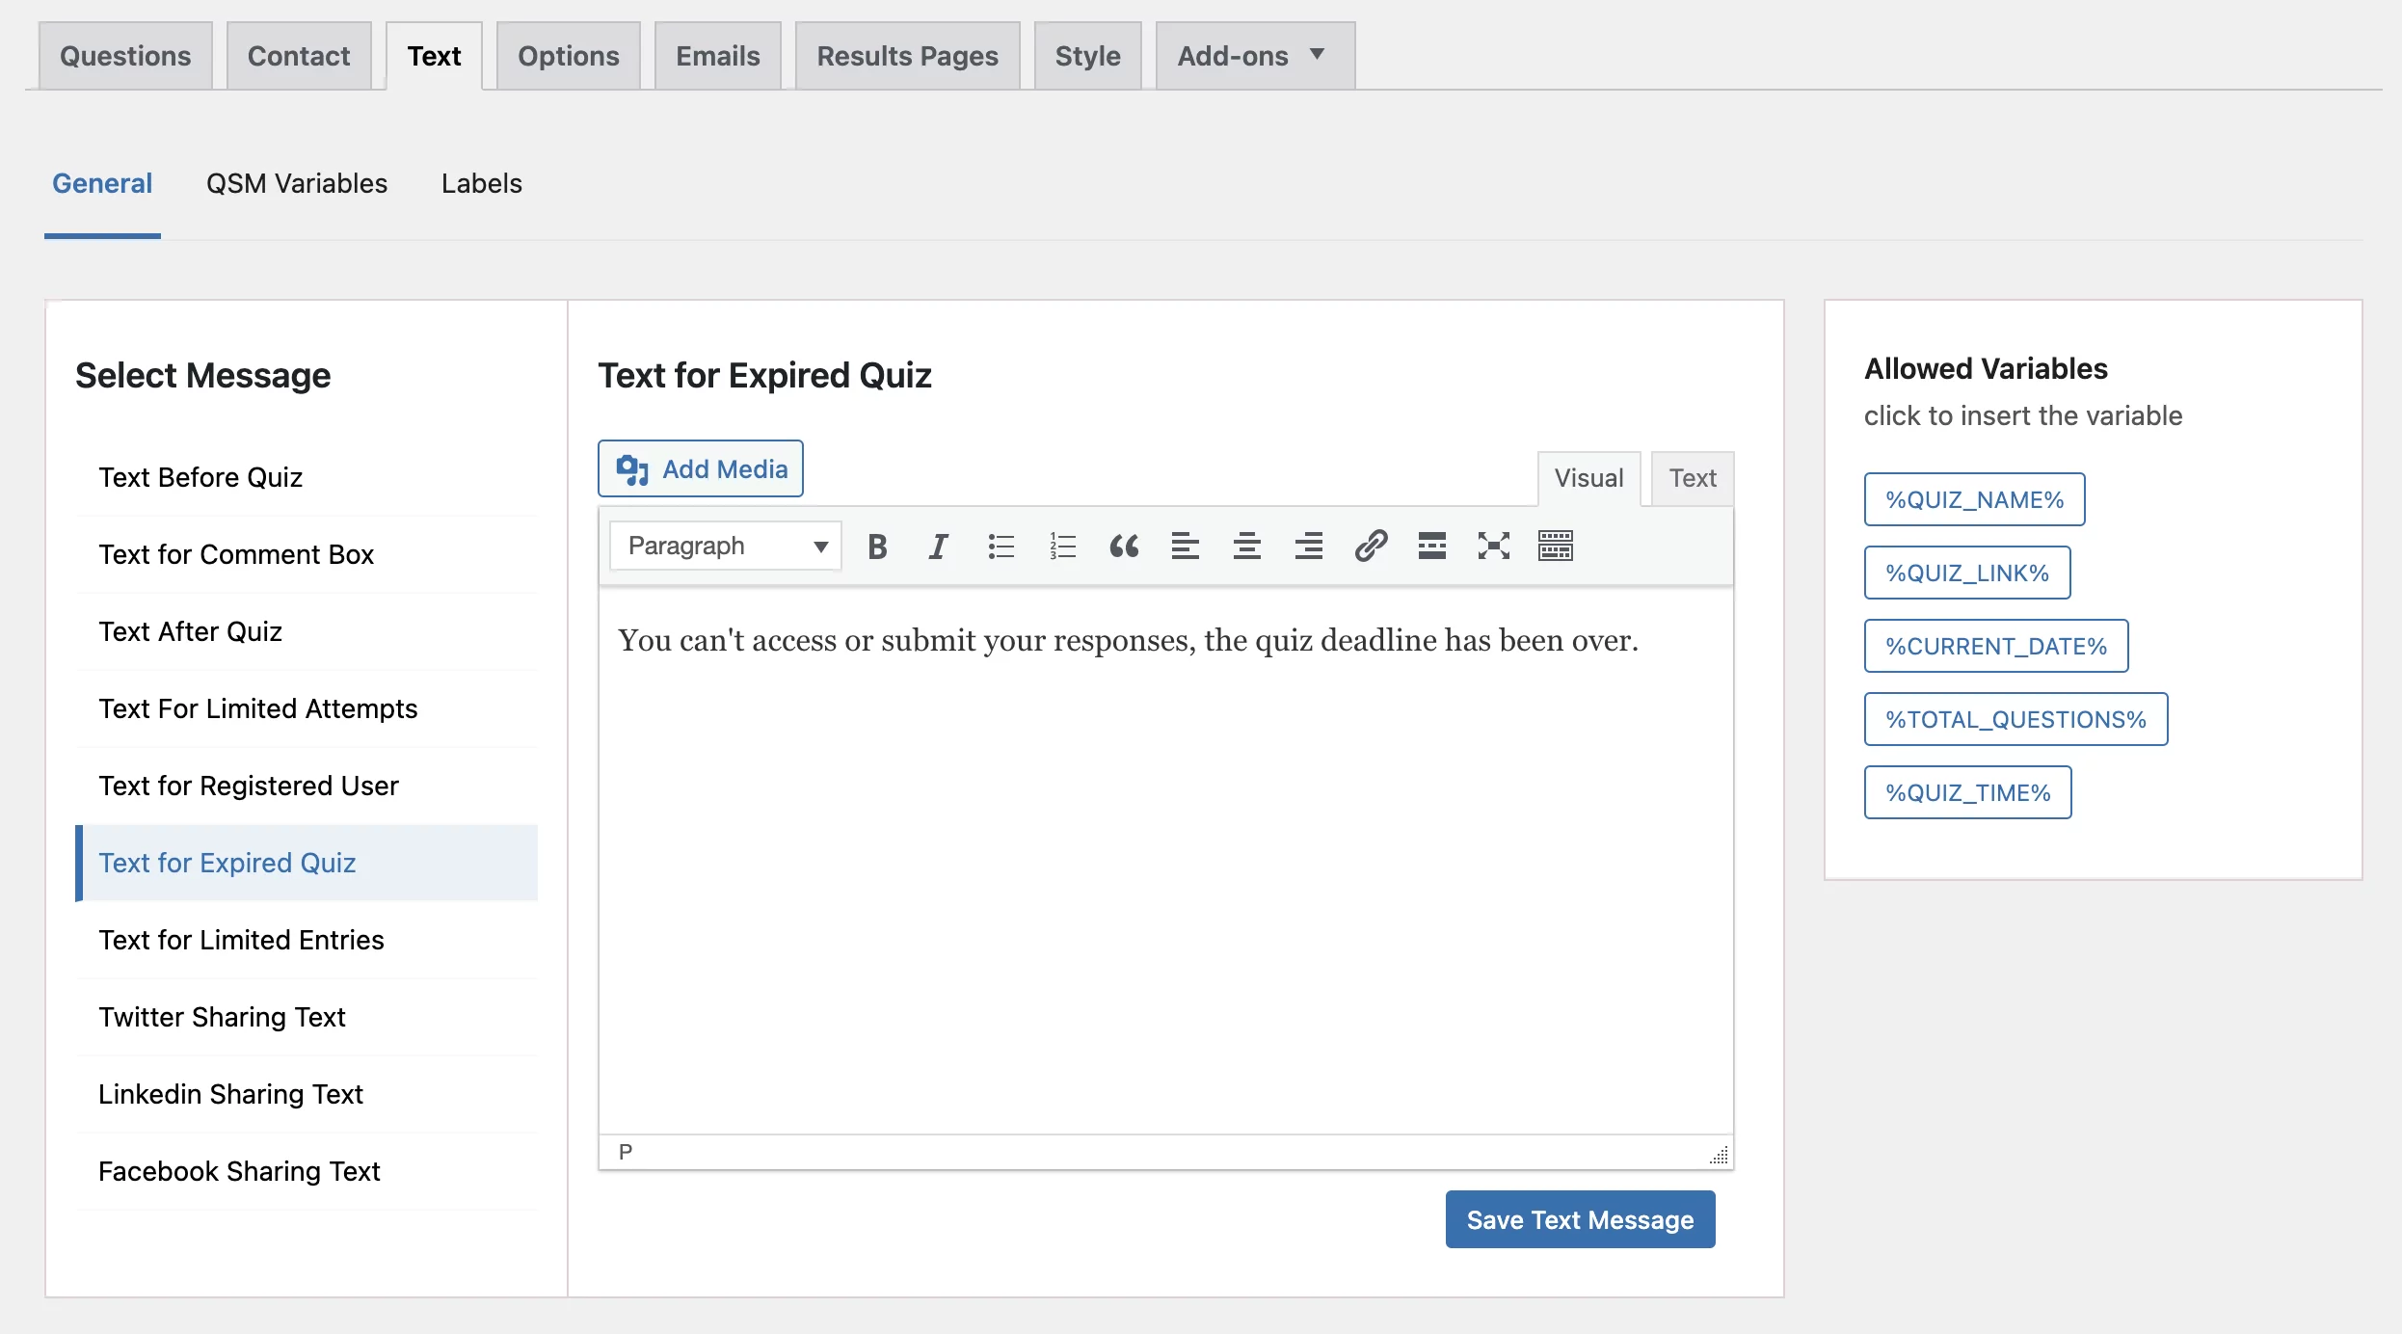Save the text message

click(x=1581, y=1219)
